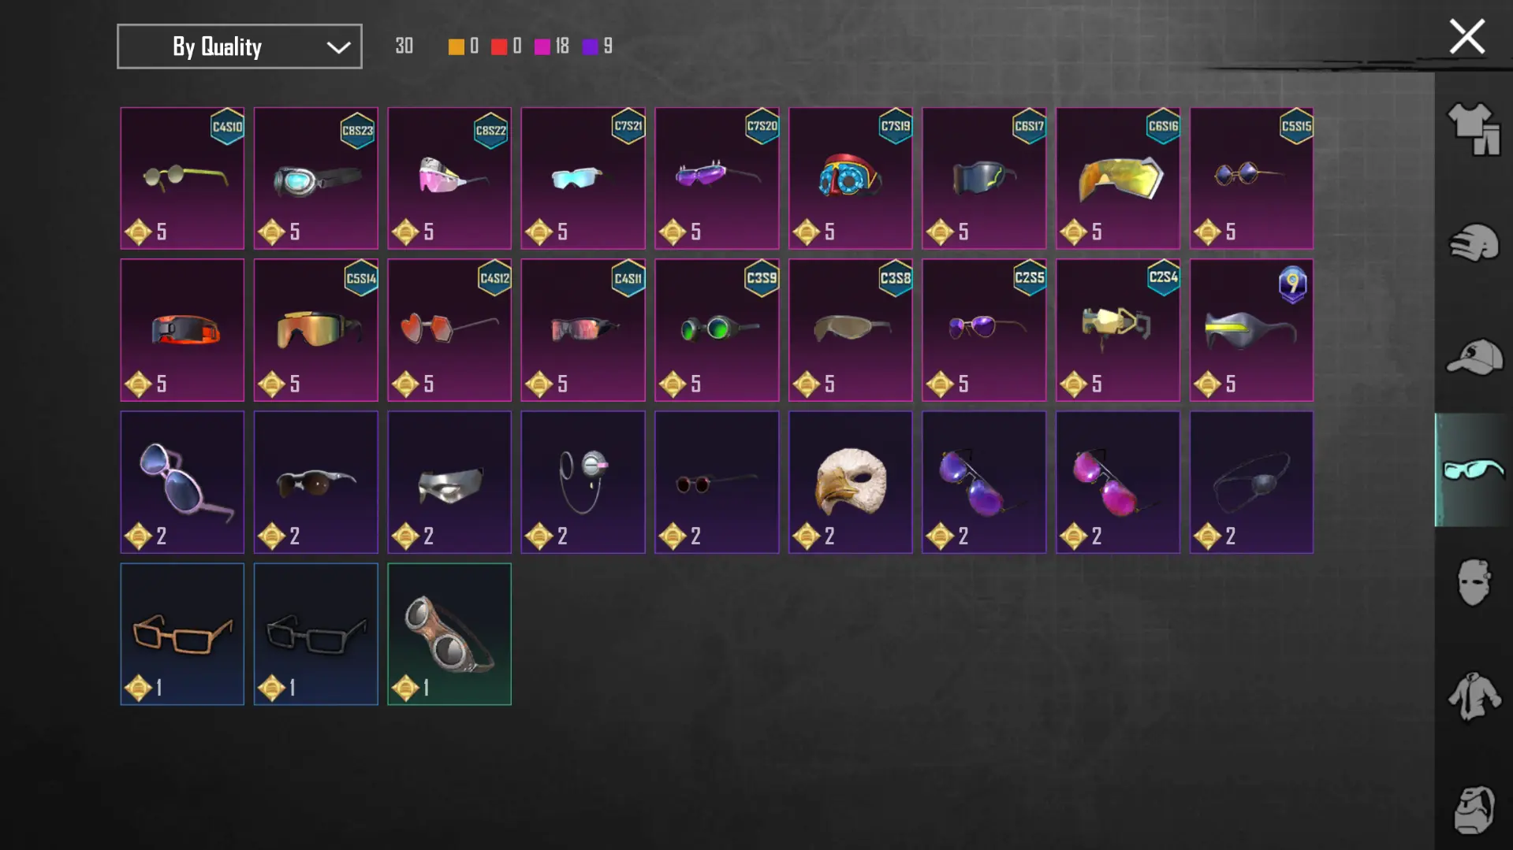The image size is (1513, 850).
Task: Select the glasses category tab
Action: click(x=1473, y=470)
